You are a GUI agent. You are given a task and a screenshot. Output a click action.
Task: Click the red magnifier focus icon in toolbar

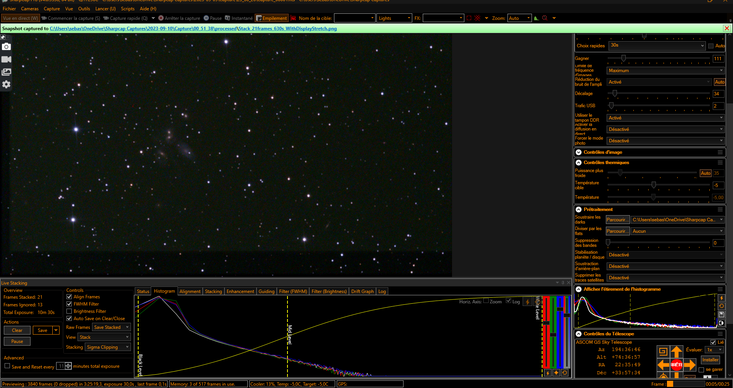[x=545, y=18]
